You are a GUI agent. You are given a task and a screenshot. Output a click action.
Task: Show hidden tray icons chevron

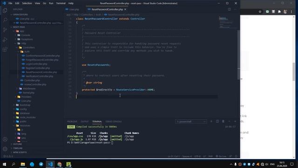tap(231, 164)
